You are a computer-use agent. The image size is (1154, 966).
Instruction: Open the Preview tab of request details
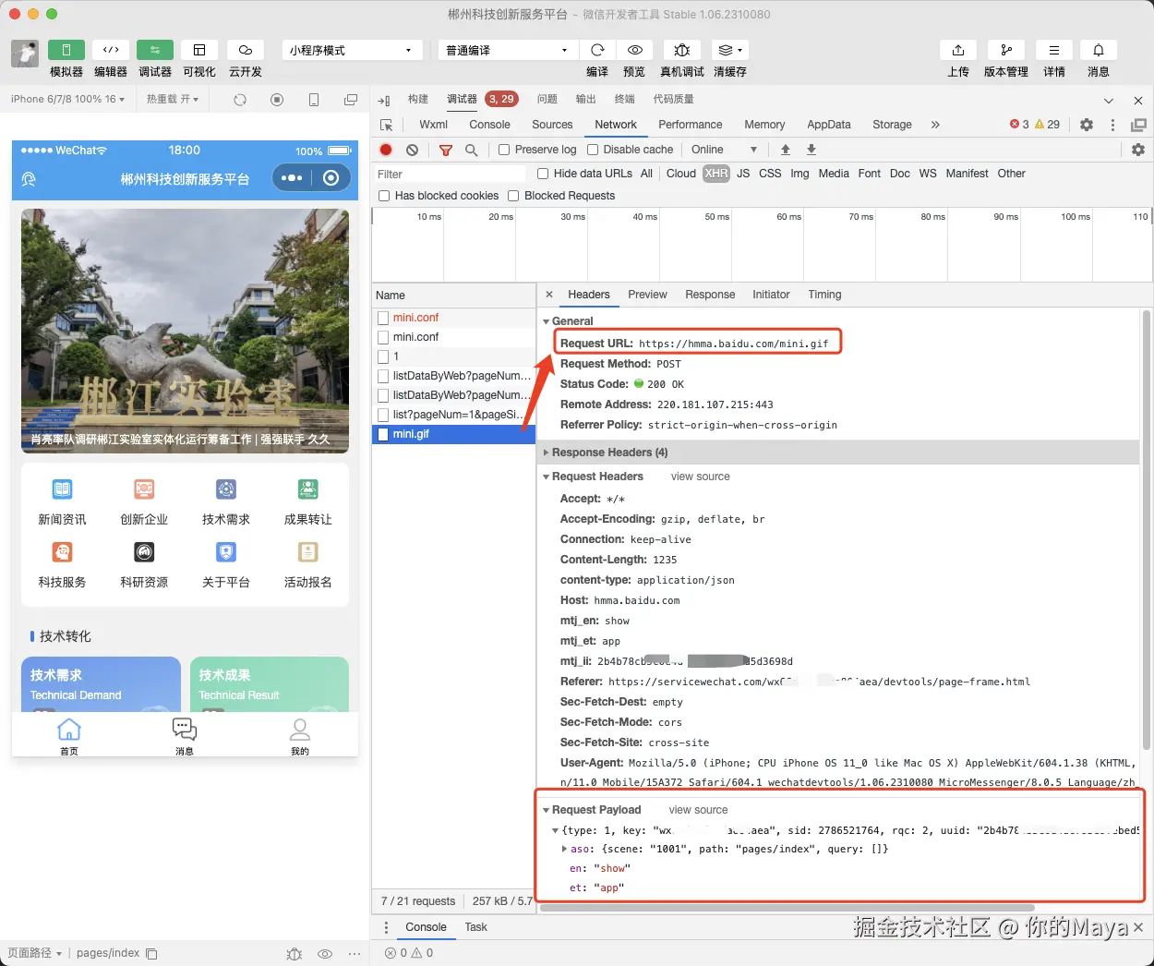647,295
